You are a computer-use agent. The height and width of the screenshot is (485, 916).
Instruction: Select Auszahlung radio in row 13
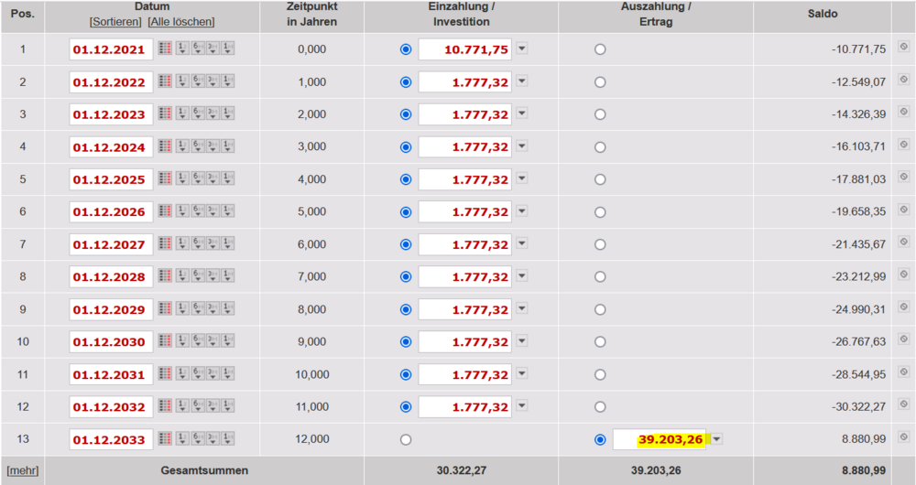tap(600, 439)
